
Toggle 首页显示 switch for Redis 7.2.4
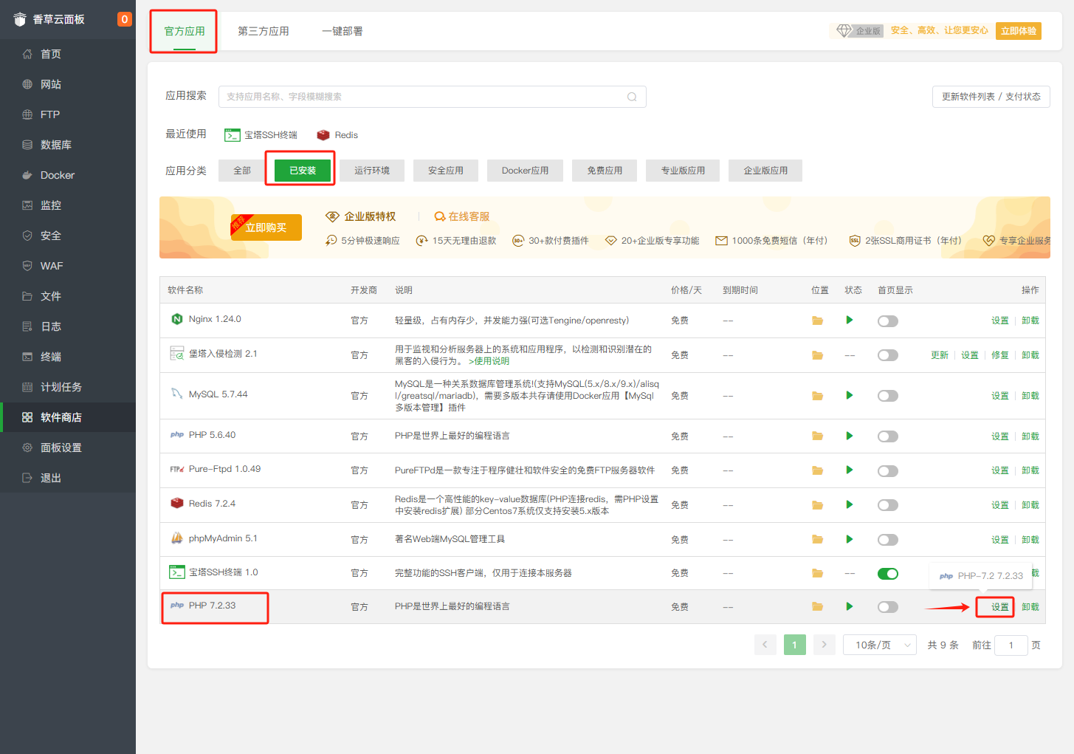coord(888,505)
